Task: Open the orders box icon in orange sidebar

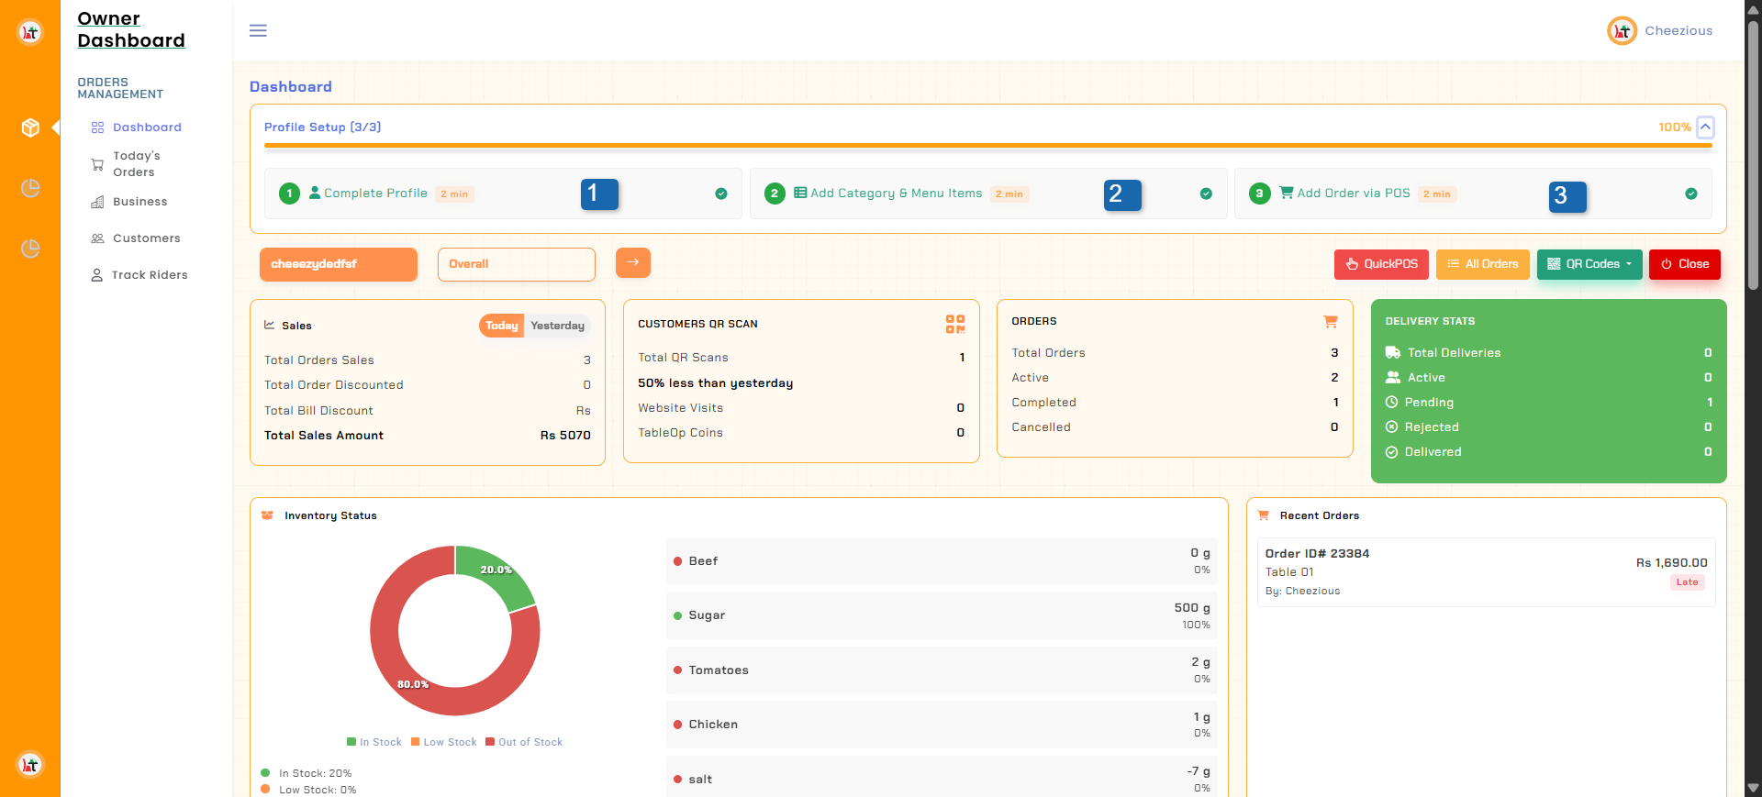Action: tap(30, 127)
